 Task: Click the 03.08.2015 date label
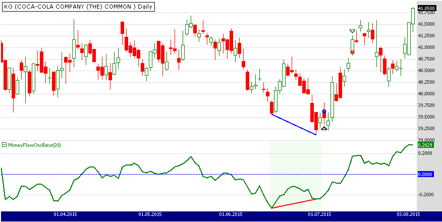408,214
